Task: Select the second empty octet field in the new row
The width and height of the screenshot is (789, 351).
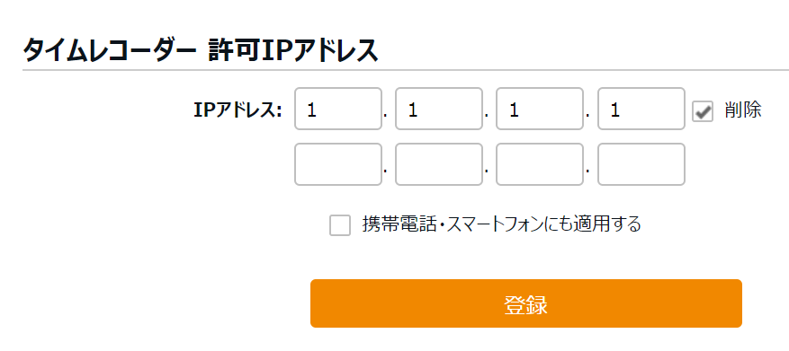Action: [439, 164]
